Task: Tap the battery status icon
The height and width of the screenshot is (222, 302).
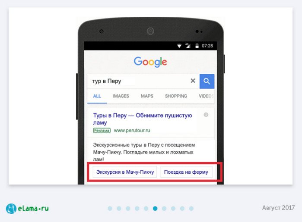Action: coord(197,46)
